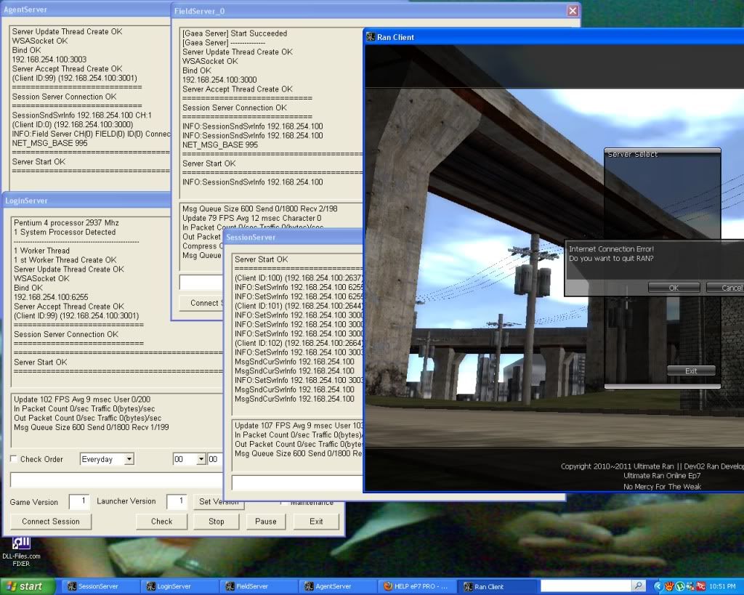Click the Launcher Version input field
The height and width of the screenshot is (595, 744).
(177, 501)
